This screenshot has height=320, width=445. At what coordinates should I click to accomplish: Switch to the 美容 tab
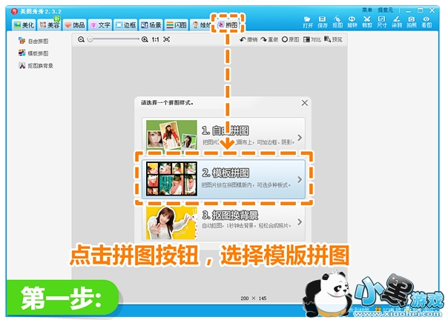(50, 25)
